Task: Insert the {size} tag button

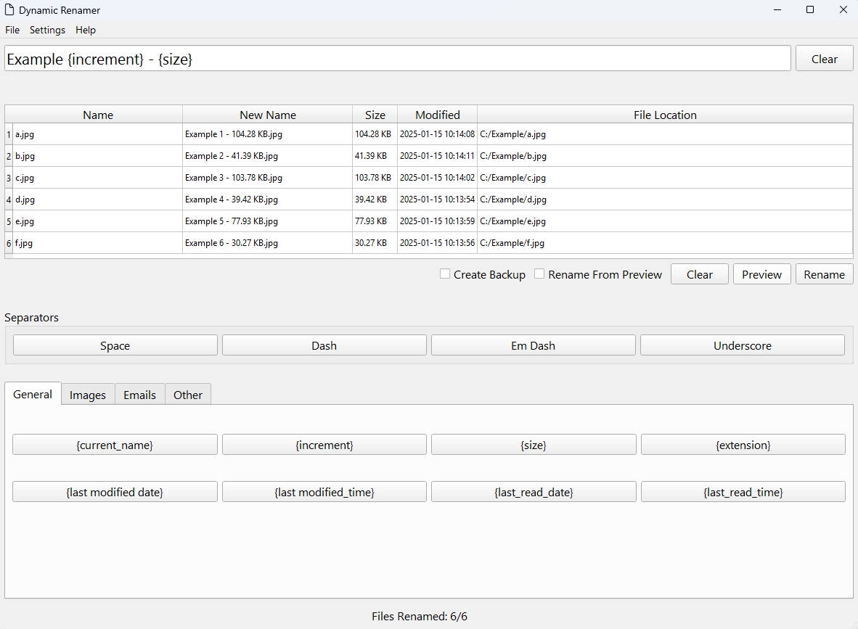Action: [534, 445]
